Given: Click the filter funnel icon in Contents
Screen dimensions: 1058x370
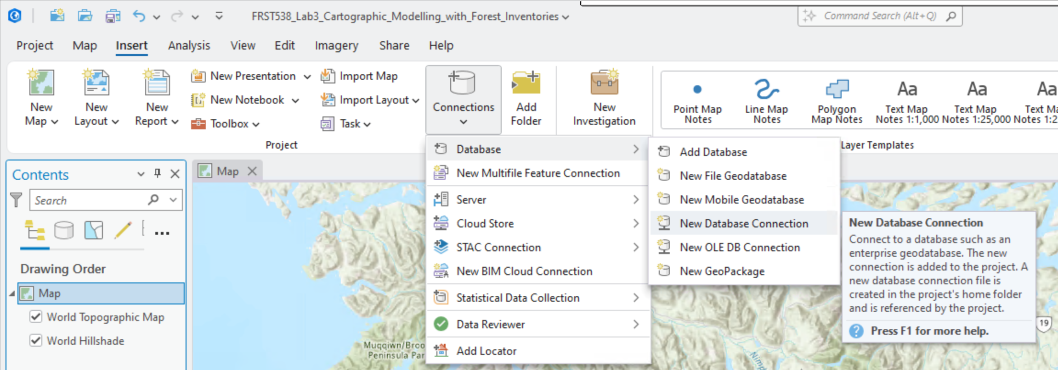Looking at the screenshot, I should 16,200.
